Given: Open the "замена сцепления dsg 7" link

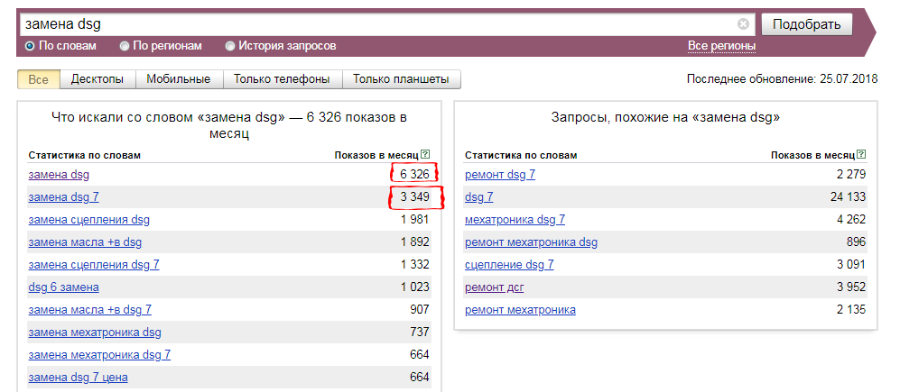Looking at the screenshot, I should (94, 265).
